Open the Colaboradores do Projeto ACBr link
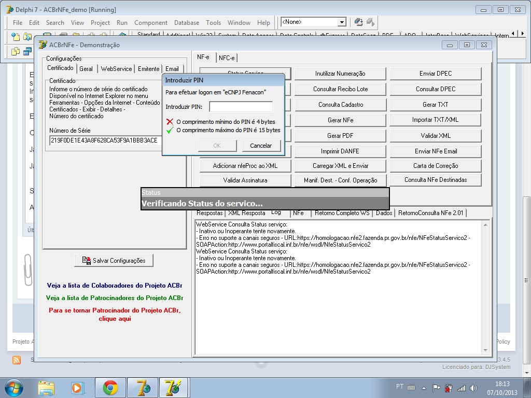The width and height of the screenshot is (531, 398). [x=115, y=286]
